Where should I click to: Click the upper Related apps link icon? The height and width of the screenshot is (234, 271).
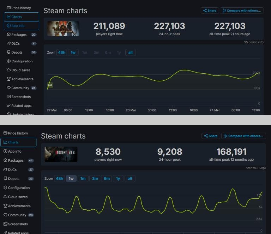click(8, 106)
